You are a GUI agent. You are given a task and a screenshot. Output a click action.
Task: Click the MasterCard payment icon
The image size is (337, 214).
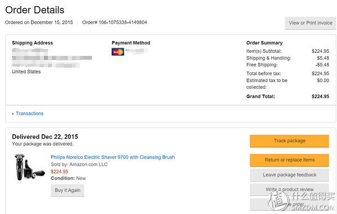click(118, 52)
